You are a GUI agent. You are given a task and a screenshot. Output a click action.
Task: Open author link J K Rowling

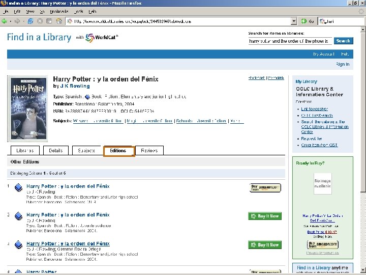(x=75, y=86)
